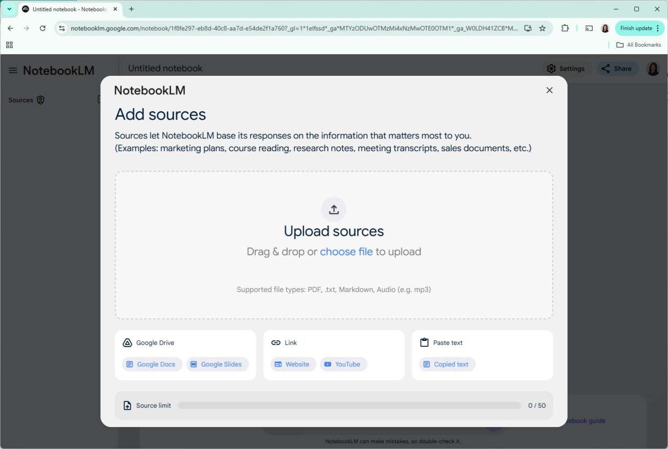Switch to the Untitled notebook browser tab
This screenshot has height=449, width=668.
click(x=68, y=9)
